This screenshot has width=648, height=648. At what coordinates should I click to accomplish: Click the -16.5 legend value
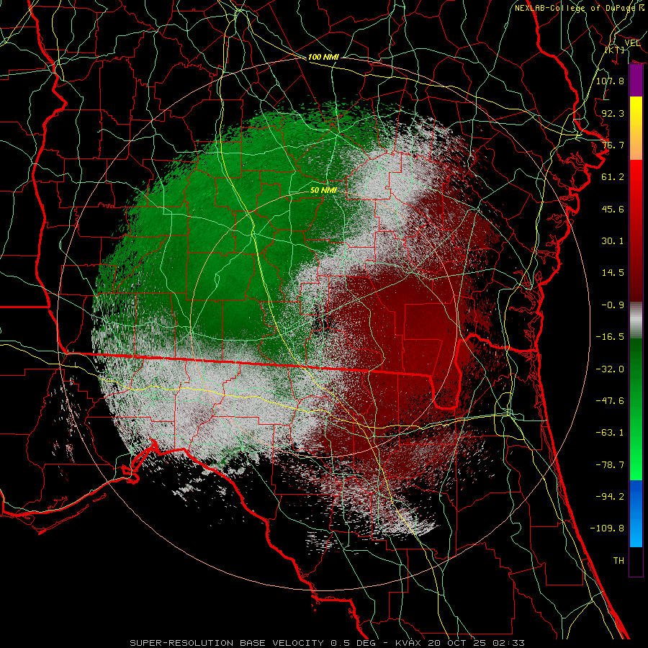(610, 337)
